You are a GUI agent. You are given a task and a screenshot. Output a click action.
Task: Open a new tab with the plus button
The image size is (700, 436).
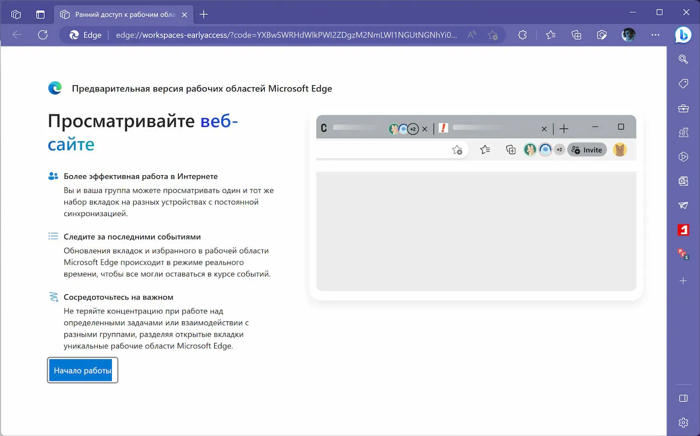[x=203, y=14]
